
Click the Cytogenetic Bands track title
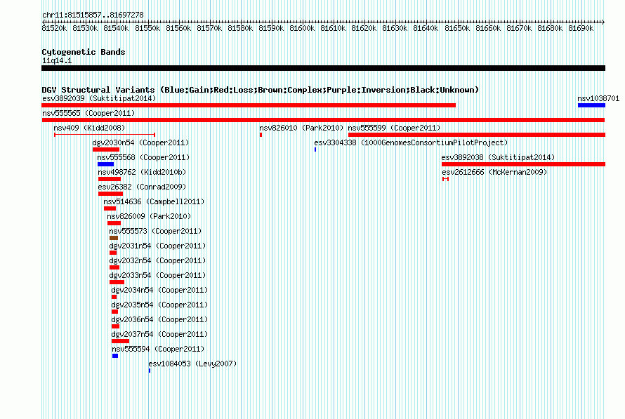pyautogui.click(x=84, y=52)
